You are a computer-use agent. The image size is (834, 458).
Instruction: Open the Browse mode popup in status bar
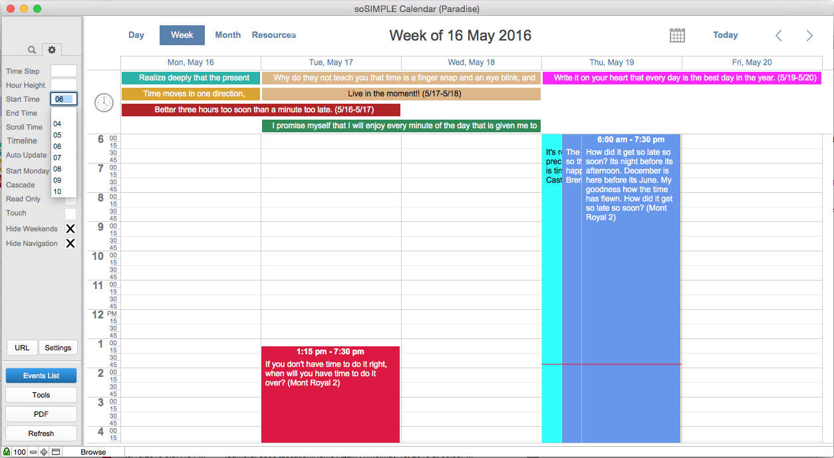pos(93,452)
